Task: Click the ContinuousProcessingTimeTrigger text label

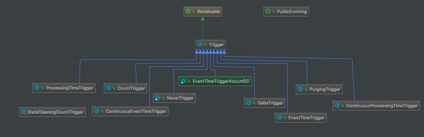Action: [382, 106]
